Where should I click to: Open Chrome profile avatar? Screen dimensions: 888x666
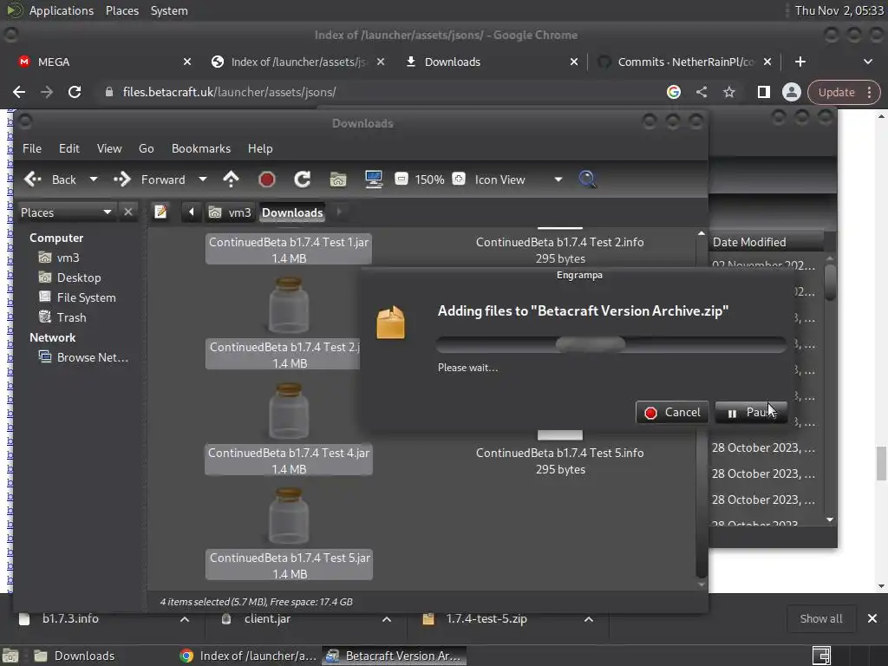tap(791, 92)
